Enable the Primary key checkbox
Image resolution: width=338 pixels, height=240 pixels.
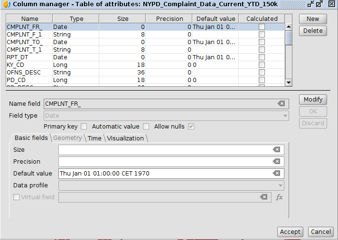point(84,127)
